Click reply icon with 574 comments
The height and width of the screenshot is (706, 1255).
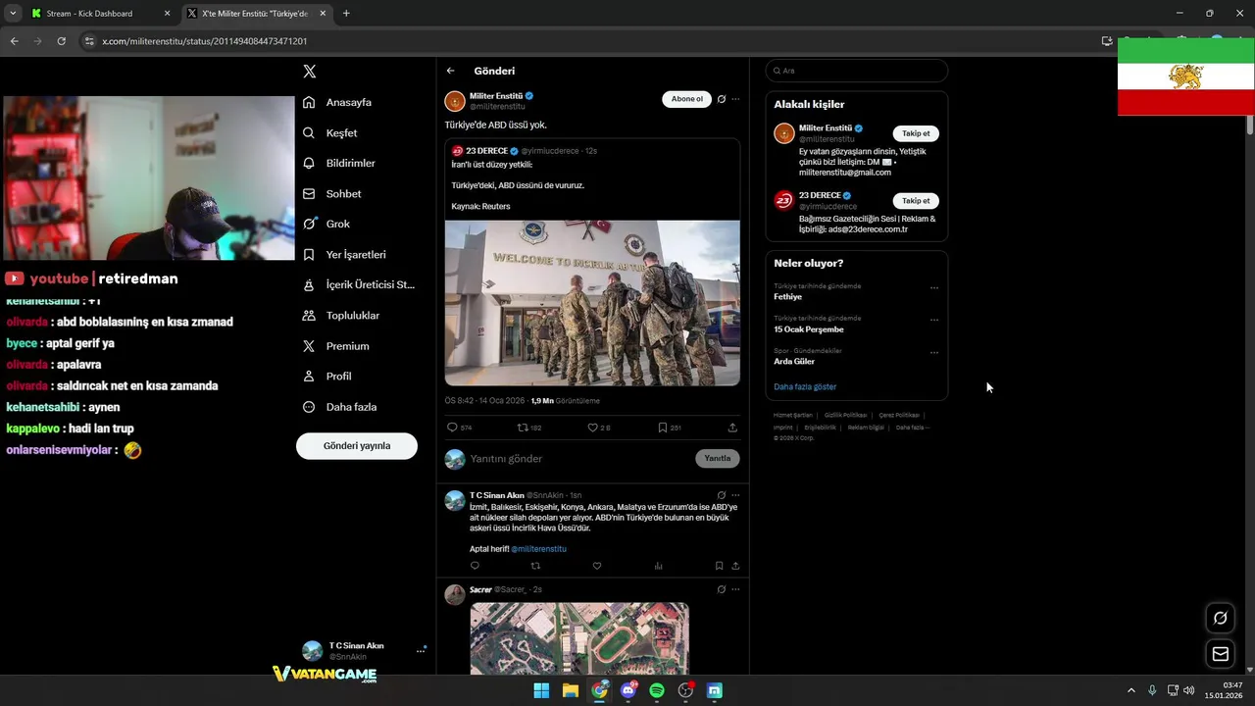point(452,428)
